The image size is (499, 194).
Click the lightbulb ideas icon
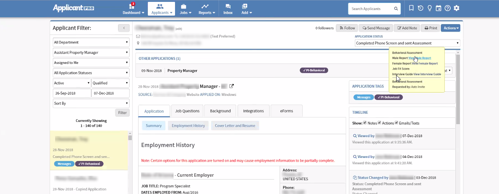coord(429,8)
